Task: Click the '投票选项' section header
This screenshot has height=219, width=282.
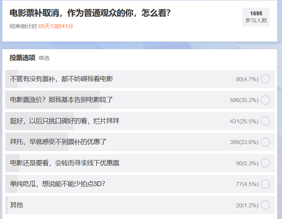Action: pyautogui.click(x=22, y=58)
